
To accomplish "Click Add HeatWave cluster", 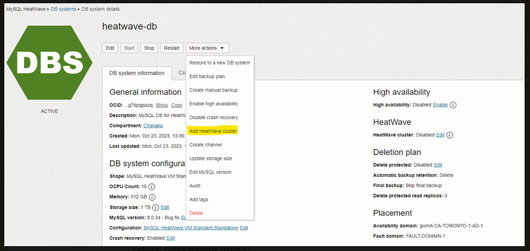I will 220,131.
